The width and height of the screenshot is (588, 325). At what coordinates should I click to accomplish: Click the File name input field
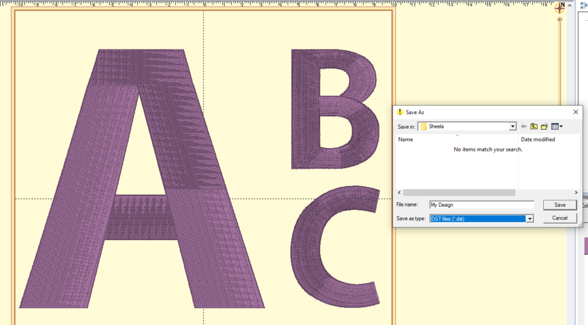click(x=481, y=205)
